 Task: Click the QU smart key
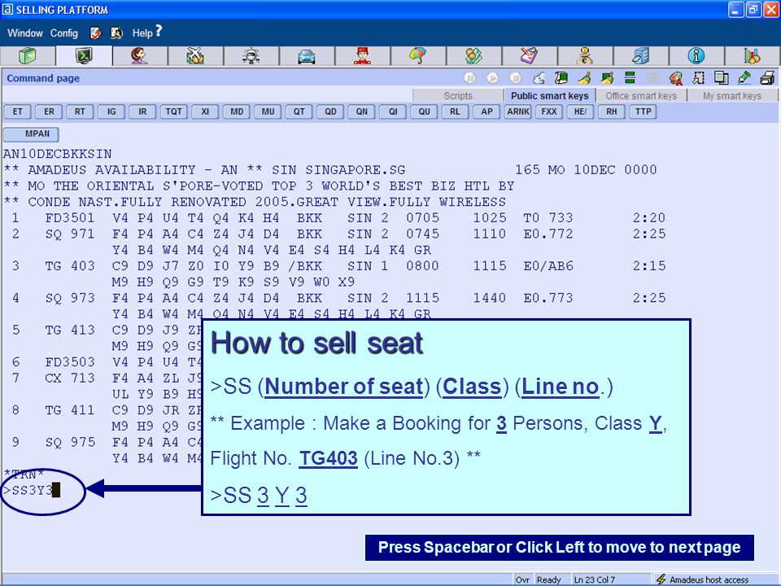(x=425, y=112)
